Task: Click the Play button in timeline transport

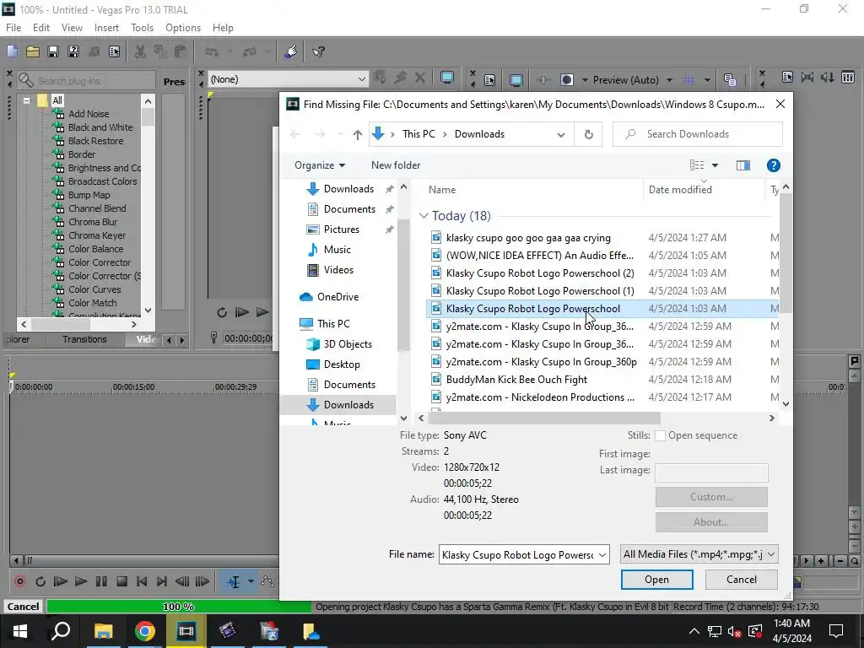Action: (x=81, y=581)
